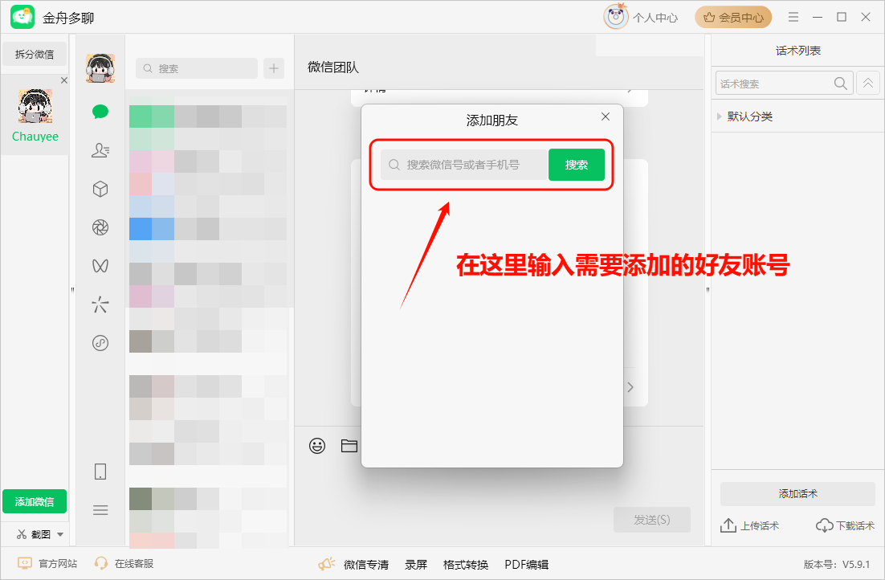Click the magnifier icon in 话术搜索
The image size is (885, 580).
click(x=840, y=83)
